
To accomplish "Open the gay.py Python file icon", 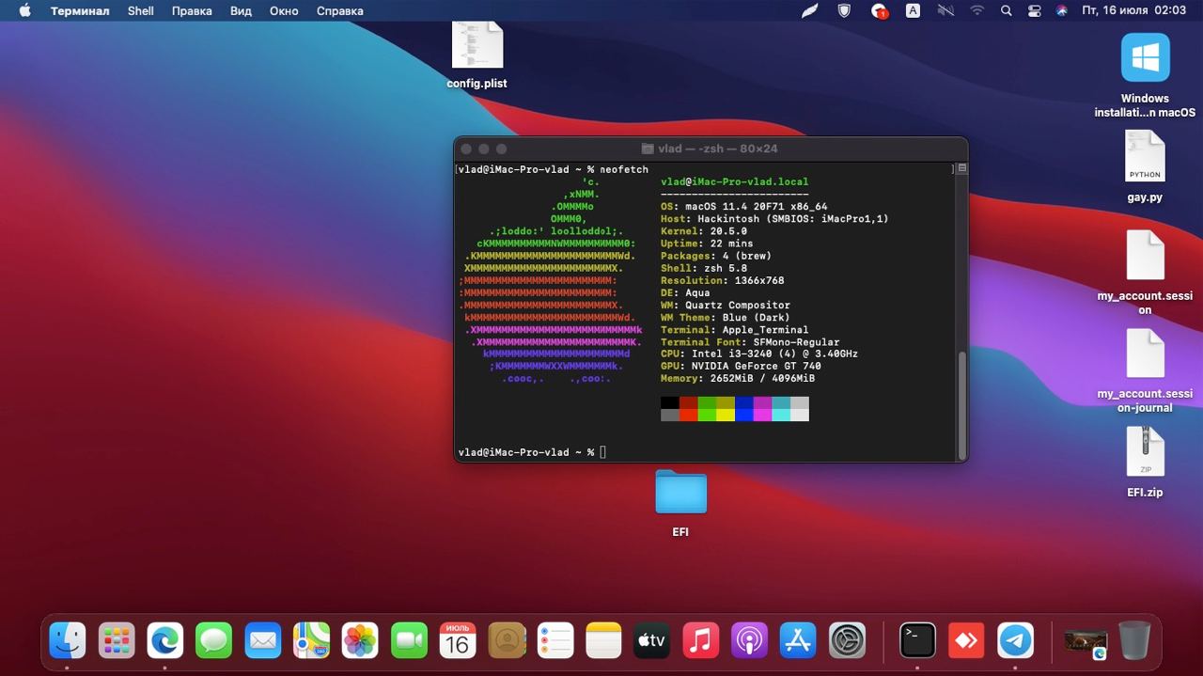I will click(1145, 157).
